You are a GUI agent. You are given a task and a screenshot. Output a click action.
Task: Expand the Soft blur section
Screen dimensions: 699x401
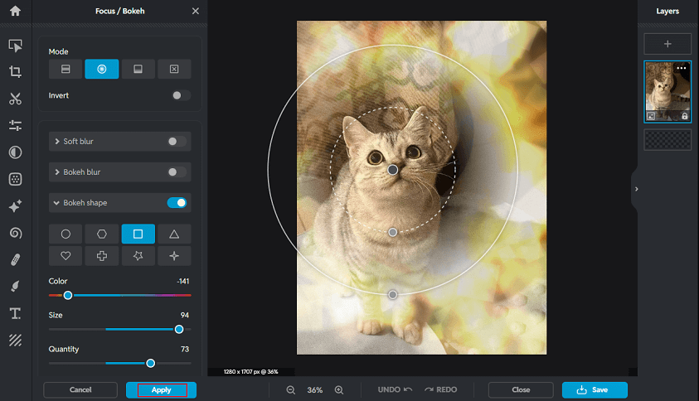[57, 141]
